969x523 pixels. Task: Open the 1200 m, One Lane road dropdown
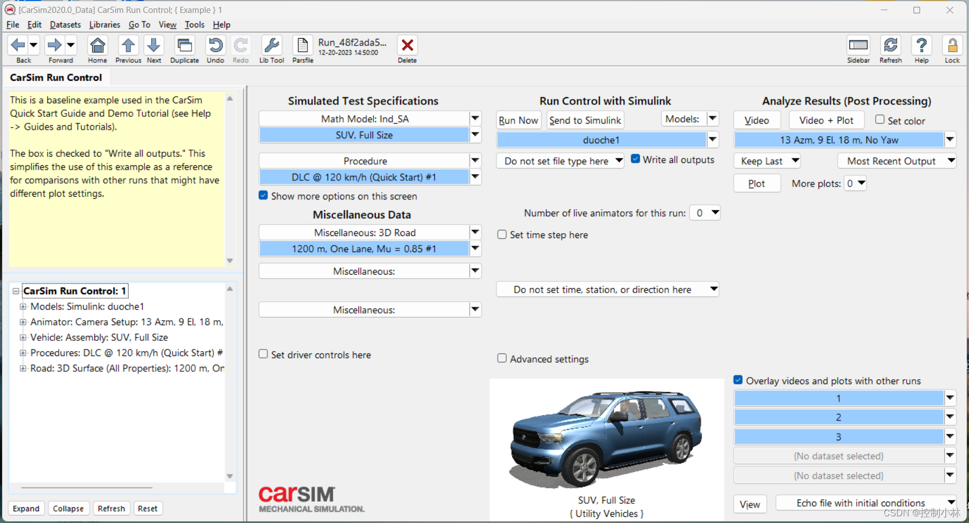[x=475, y=248]
